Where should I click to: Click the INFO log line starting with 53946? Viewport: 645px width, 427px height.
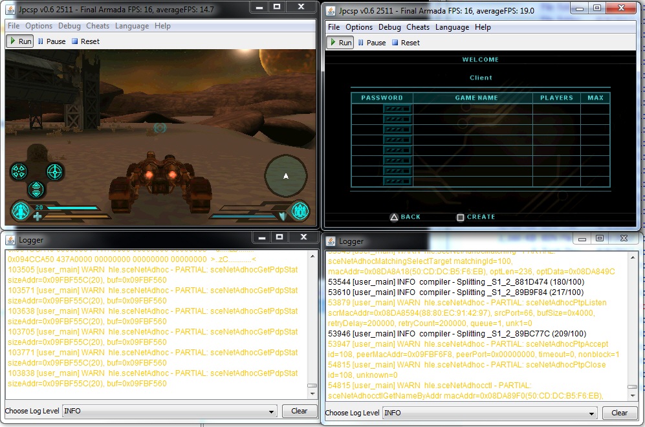457,334
